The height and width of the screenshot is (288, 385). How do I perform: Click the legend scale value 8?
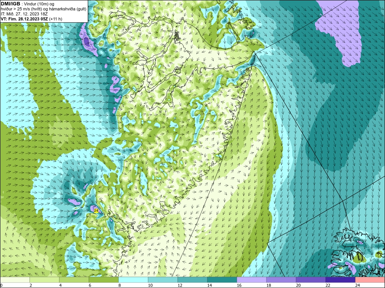click(120, 285)
